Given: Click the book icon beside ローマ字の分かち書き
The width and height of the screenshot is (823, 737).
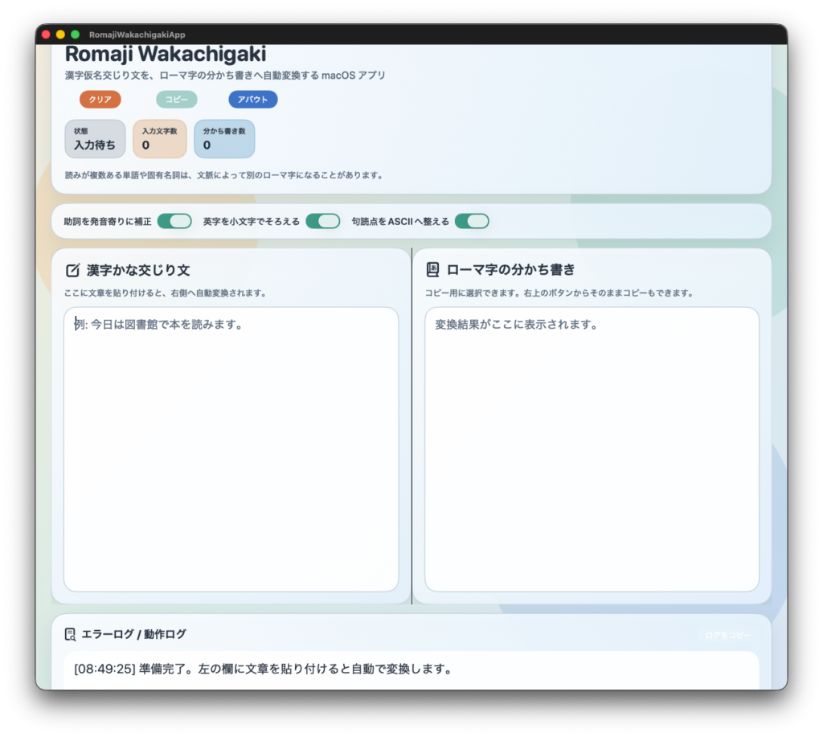Looking at the screenshot, I should click(432, 270).
